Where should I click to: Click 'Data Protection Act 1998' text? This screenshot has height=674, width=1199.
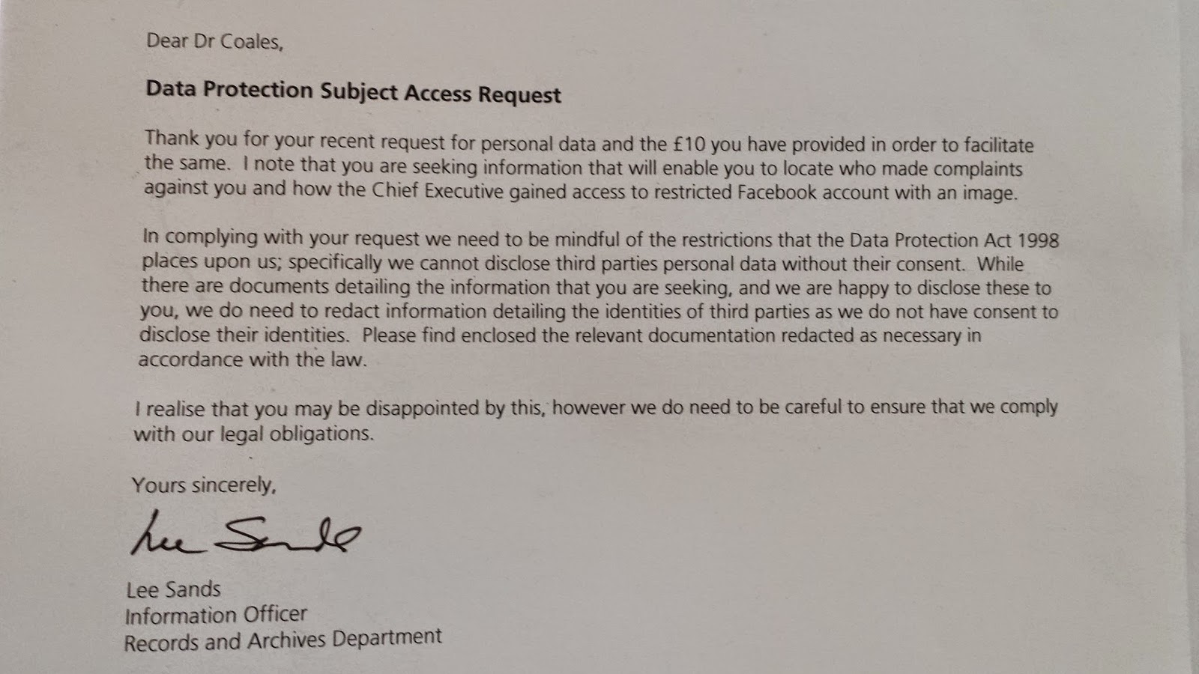[x=954, y=240]
